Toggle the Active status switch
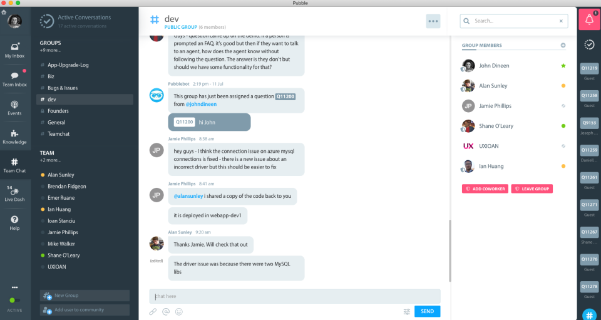The height and width of the screenshot is (320, 601). pyautogui.click(x=14, y=300)
